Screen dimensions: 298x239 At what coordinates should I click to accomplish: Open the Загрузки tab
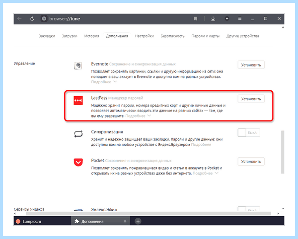pyautogui.click(x=70, y=36)
